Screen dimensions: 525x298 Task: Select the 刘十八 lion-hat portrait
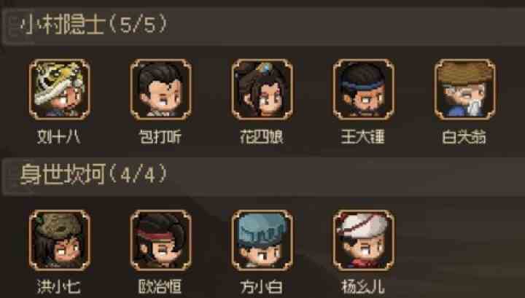coord(59,90)
